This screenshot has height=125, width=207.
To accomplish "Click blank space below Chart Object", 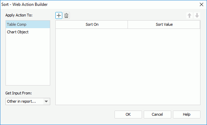I will [28, 60].
